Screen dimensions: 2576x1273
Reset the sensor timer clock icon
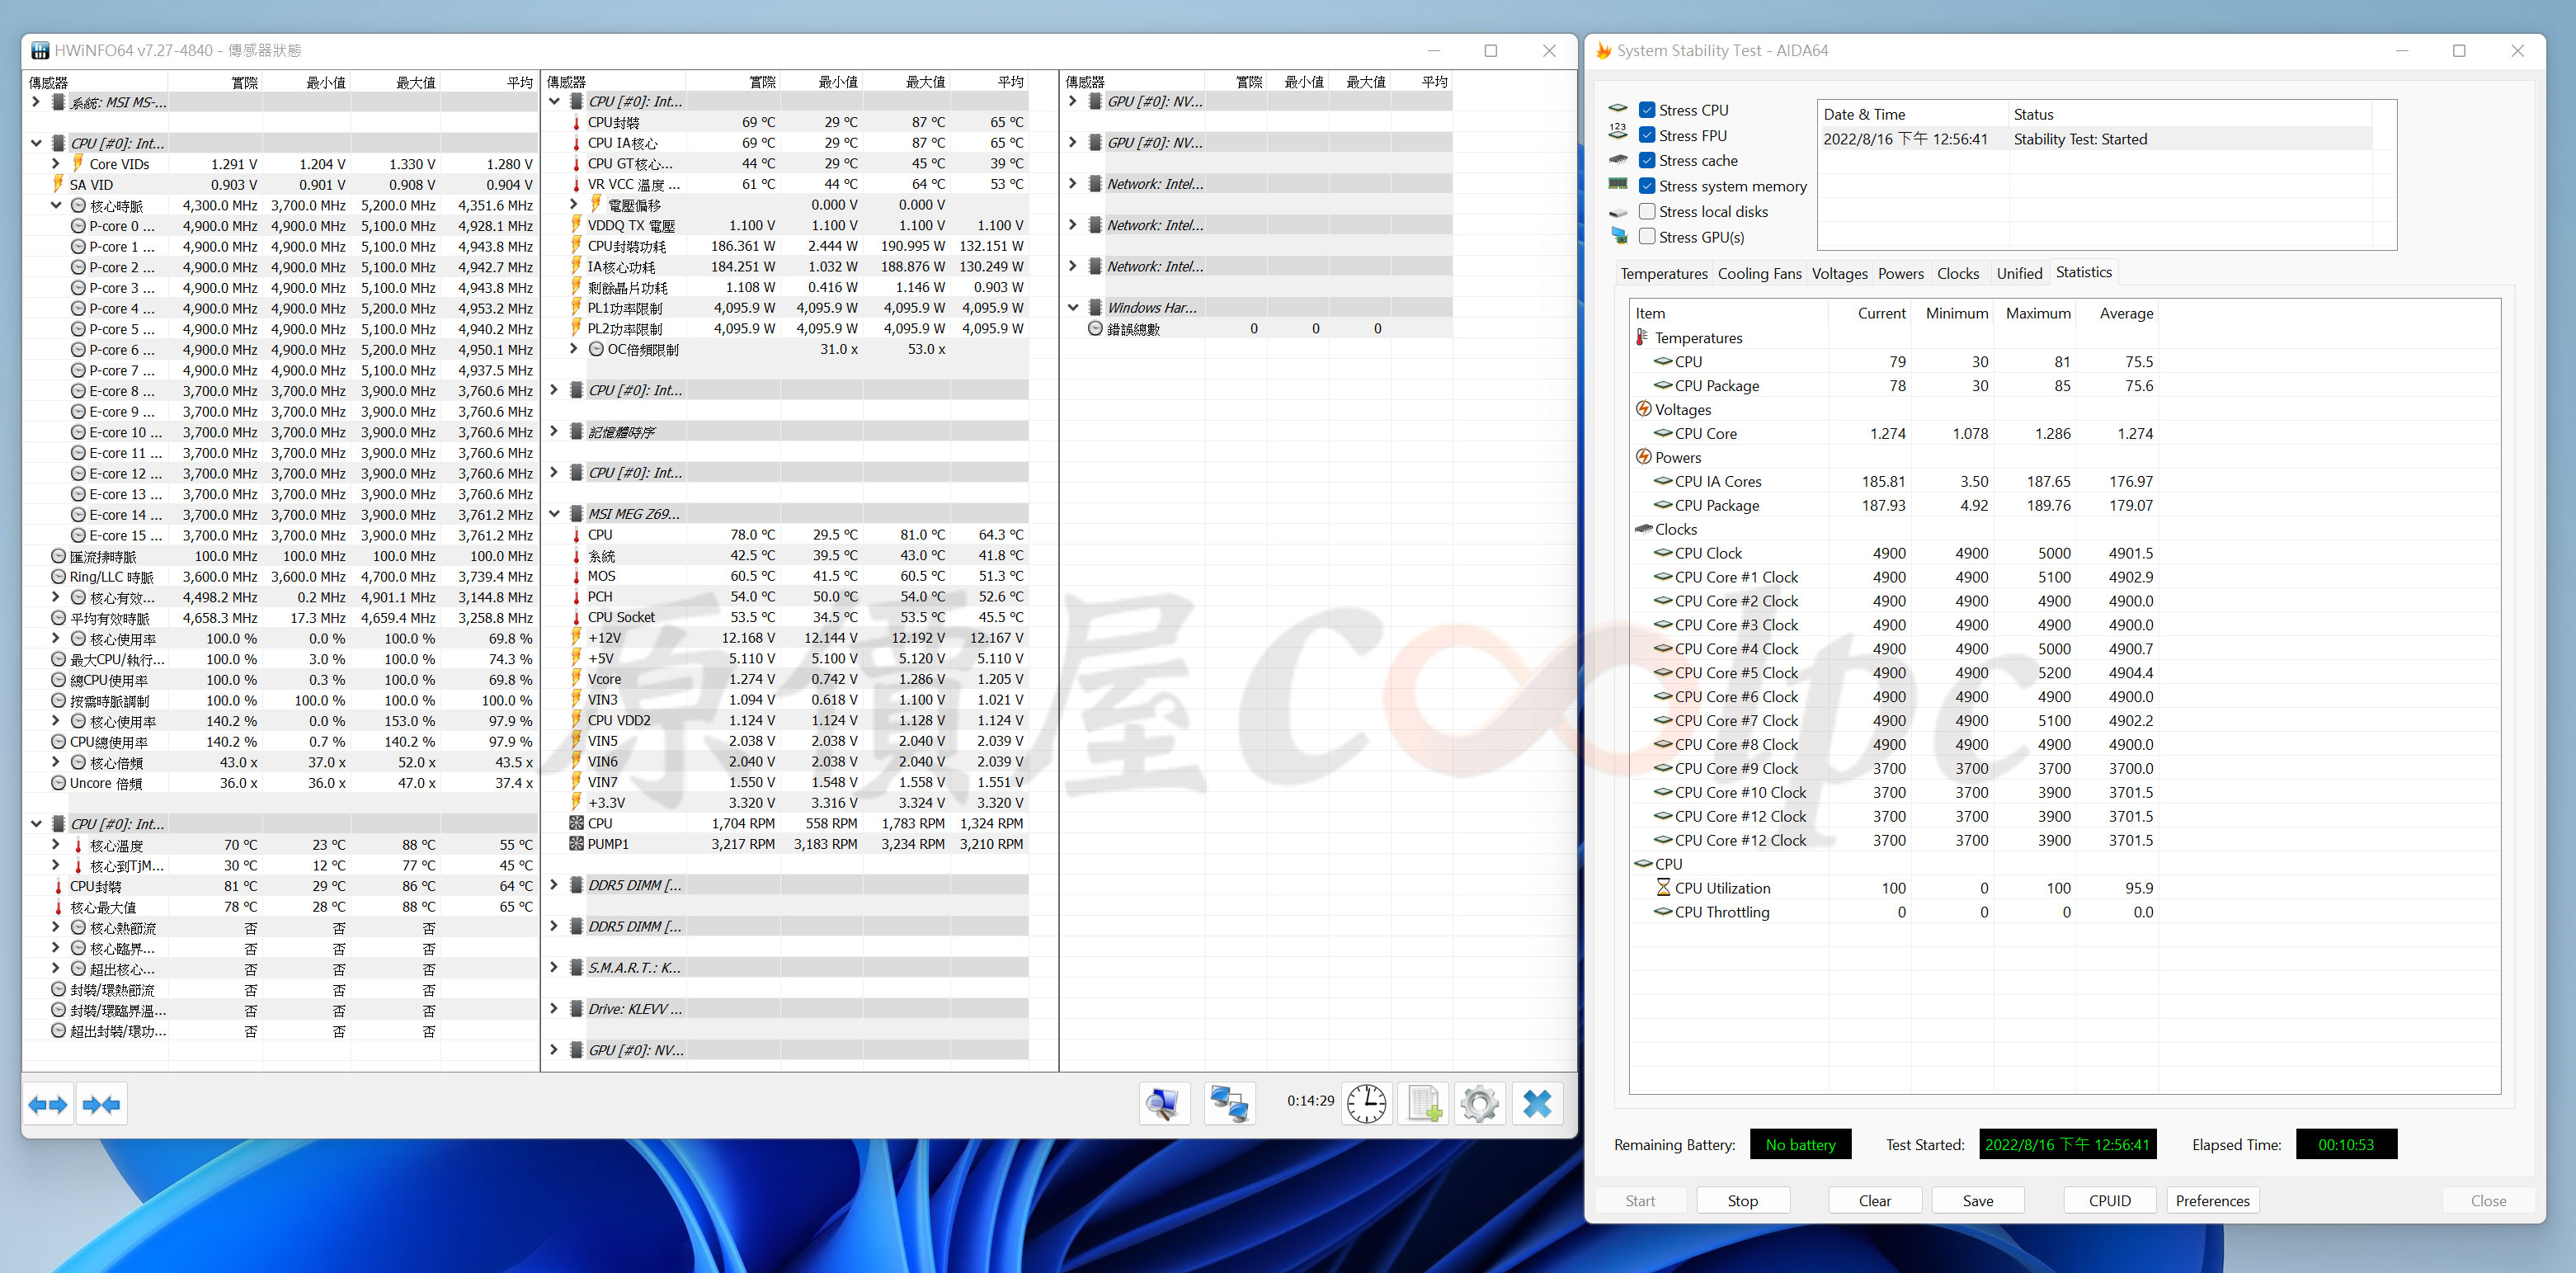(x=1366, y=1104)
